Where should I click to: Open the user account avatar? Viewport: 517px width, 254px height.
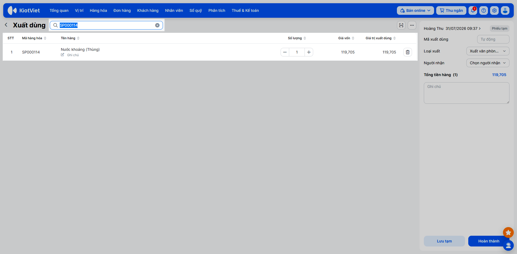(505, 10)
